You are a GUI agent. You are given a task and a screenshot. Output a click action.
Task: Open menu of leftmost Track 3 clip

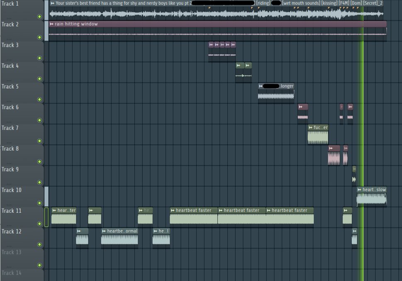[211, 45]
